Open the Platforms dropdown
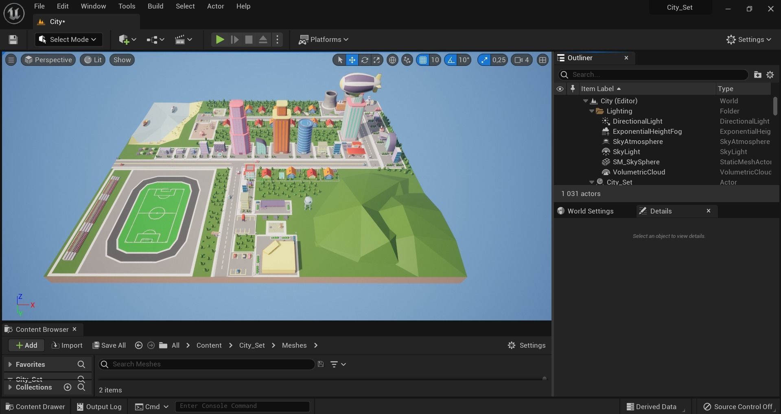 [324, 39]
